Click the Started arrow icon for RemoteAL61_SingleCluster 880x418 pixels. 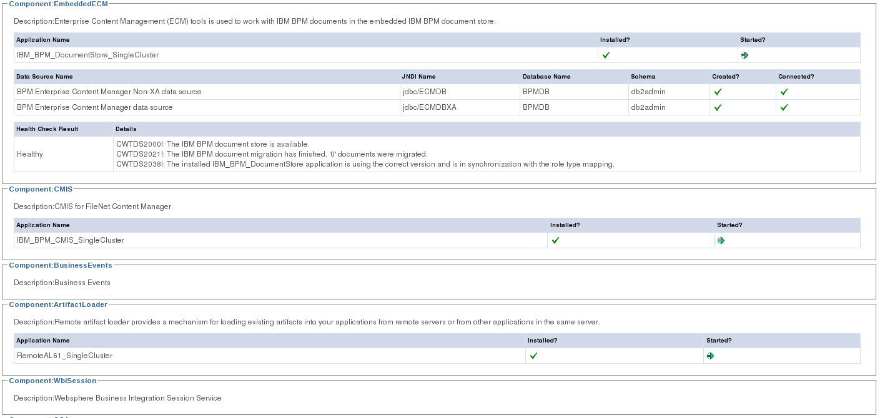coord(710,356)
